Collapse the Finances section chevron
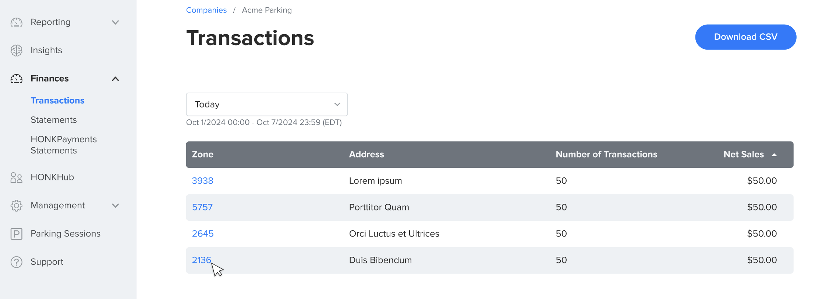 coord(116,79)
